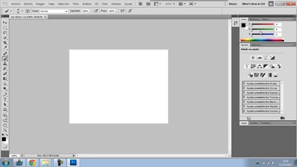Open the Modo blending mode dropdown
The image size is (297, 167).
54,11
